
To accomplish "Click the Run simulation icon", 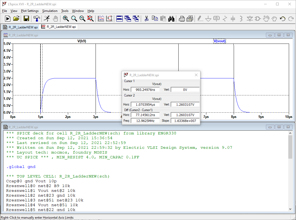I will pos(7,18).
